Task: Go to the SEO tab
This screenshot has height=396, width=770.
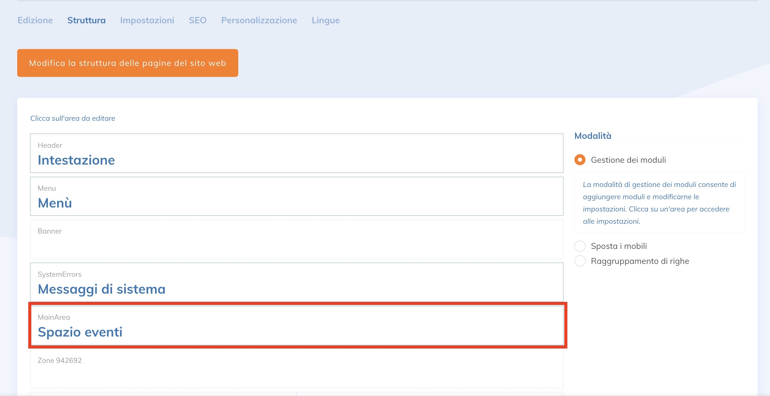Action: [197, 20]
